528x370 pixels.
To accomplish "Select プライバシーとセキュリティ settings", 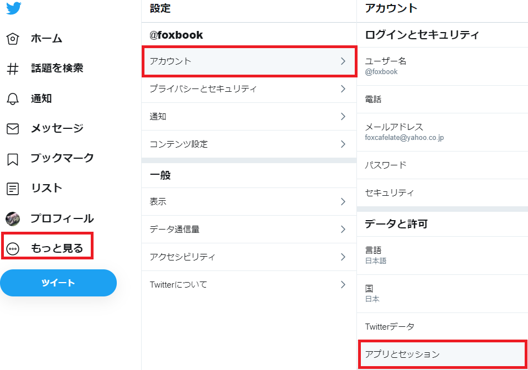I will (x=249, y=89).
